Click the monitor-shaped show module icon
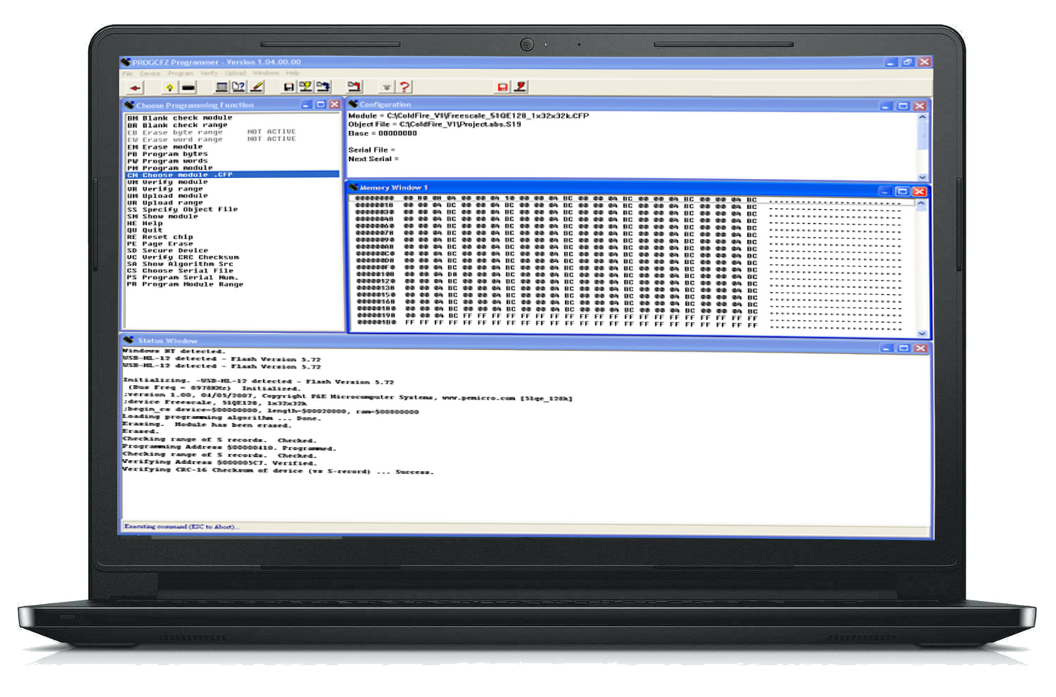 (221, 87)
